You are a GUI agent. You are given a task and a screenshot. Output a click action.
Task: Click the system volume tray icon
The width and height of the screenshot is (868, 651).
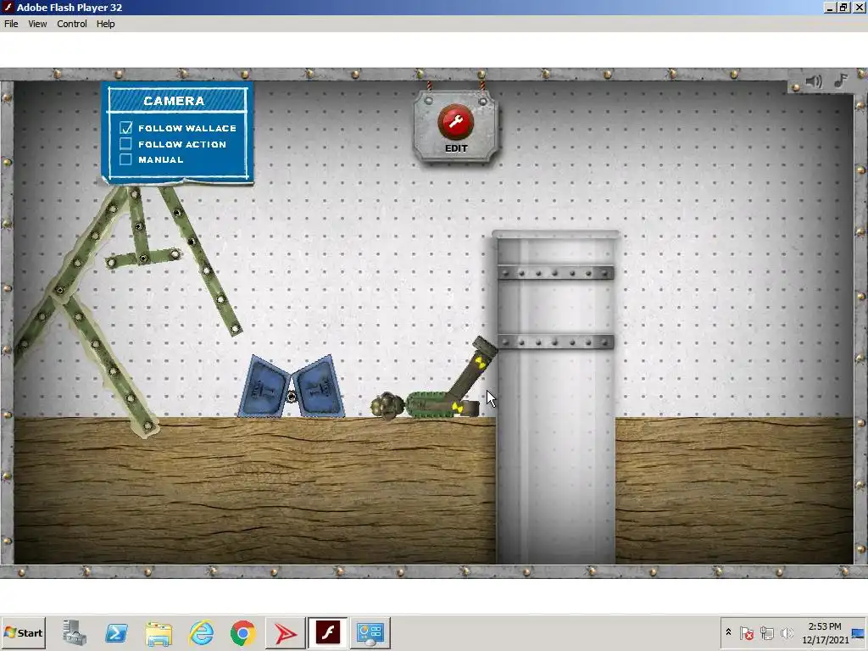[x=787, y=632]
